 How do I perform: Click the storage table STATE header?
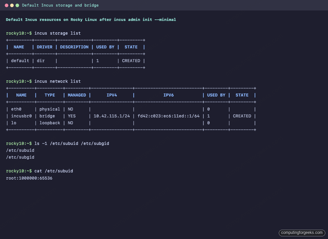click(x=131, y=47)
